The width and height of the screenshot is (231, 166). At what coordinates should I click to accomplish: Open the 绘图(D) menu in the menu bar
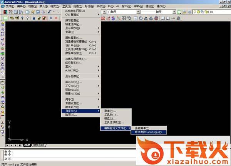click(x=77, y=7)
